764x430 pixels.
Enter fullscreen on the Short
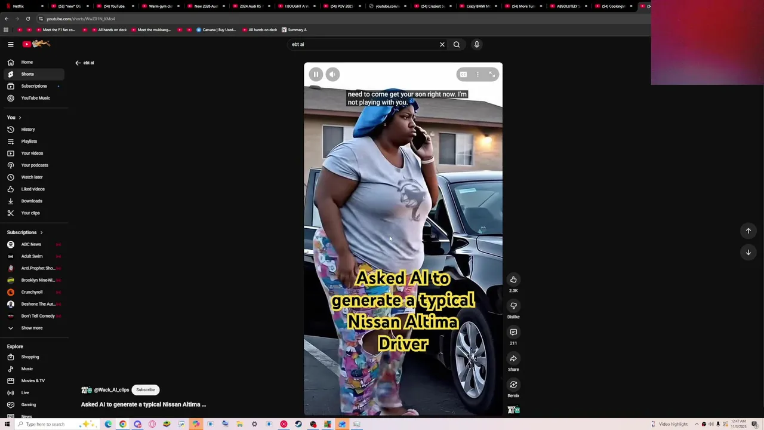click(492, 74)
